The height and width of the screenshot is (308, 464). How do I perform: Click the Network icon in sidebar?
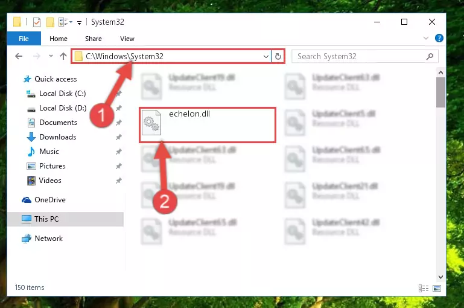27,239
